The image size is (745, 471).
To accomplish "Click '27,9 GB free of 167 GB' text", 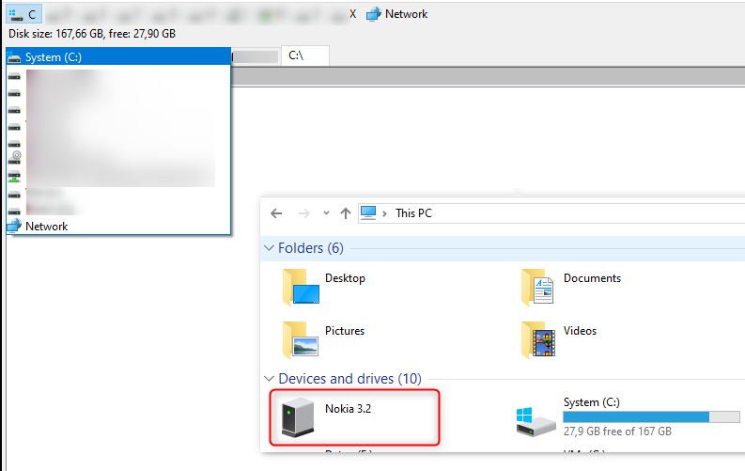I will point(617,432).
